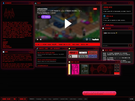Open red Cyrillic-text archive banner
This screenshot has width=135, height=101.
[93, 53]
